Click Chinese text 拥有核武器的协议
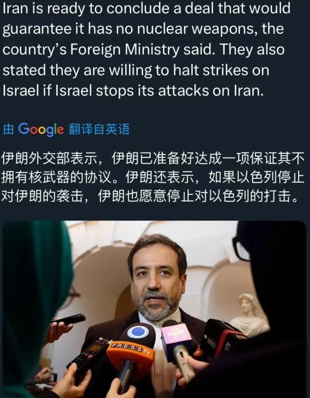Viewport: 310px width, 398px height. click(x=57, y=177)
